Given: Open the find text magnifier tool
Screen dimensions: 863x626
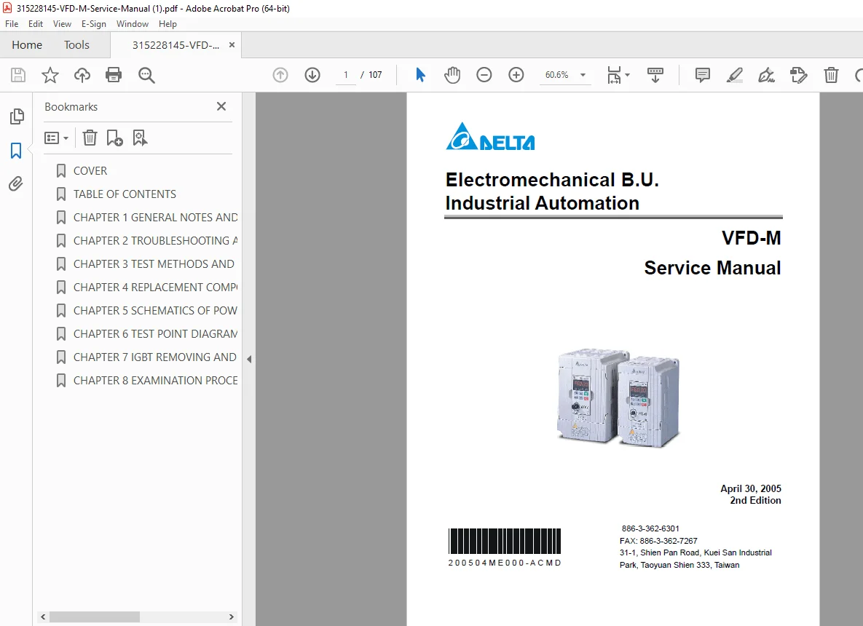Looking at the screenshot, I should click(146, 75).
